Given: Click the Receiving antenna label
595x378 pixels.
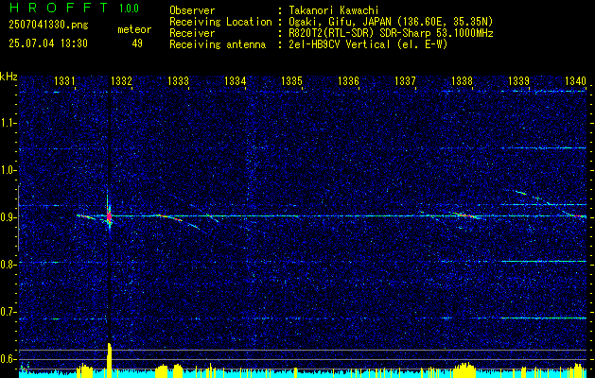Looking at the screenshot, I should coord(218,44).
